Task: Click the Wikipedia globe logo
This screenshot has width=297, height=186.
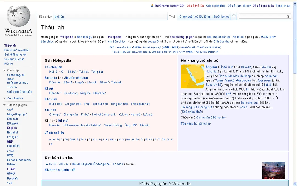Action: point(18,16)
